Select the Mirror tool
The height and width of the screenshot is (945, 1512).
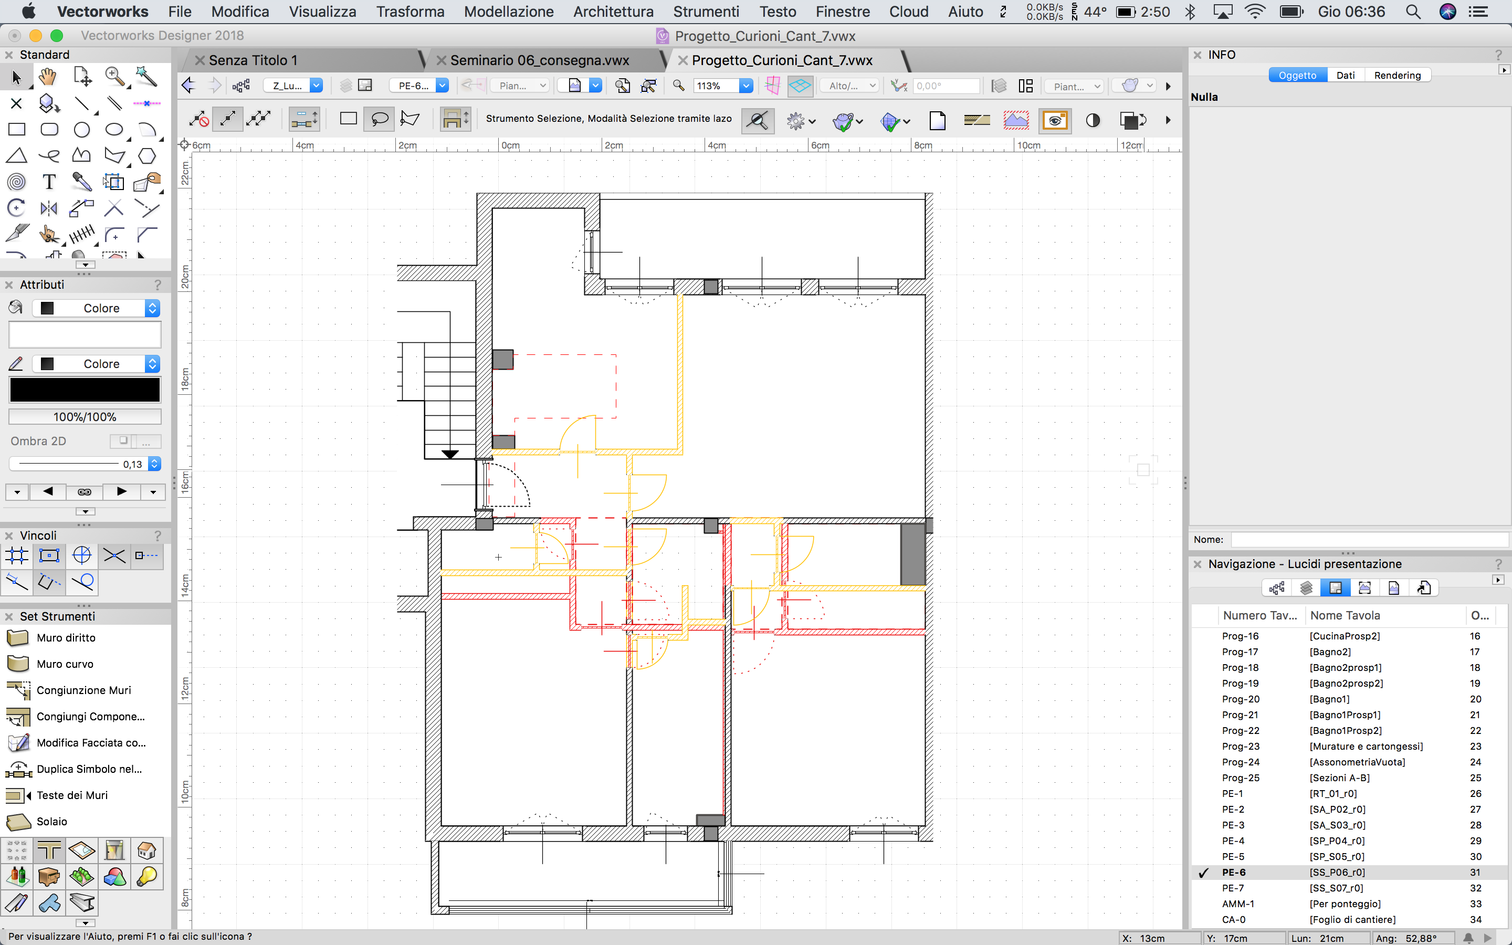click(x=49, y=208)
